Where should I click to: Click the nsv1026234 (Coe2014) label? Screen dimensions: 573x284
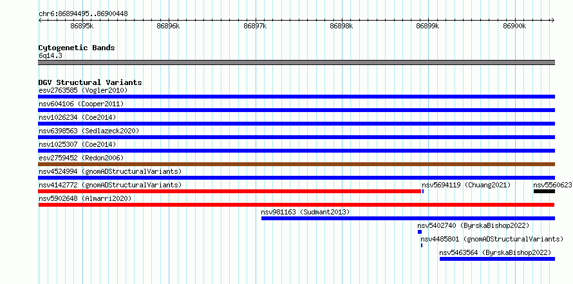point(77,117)
